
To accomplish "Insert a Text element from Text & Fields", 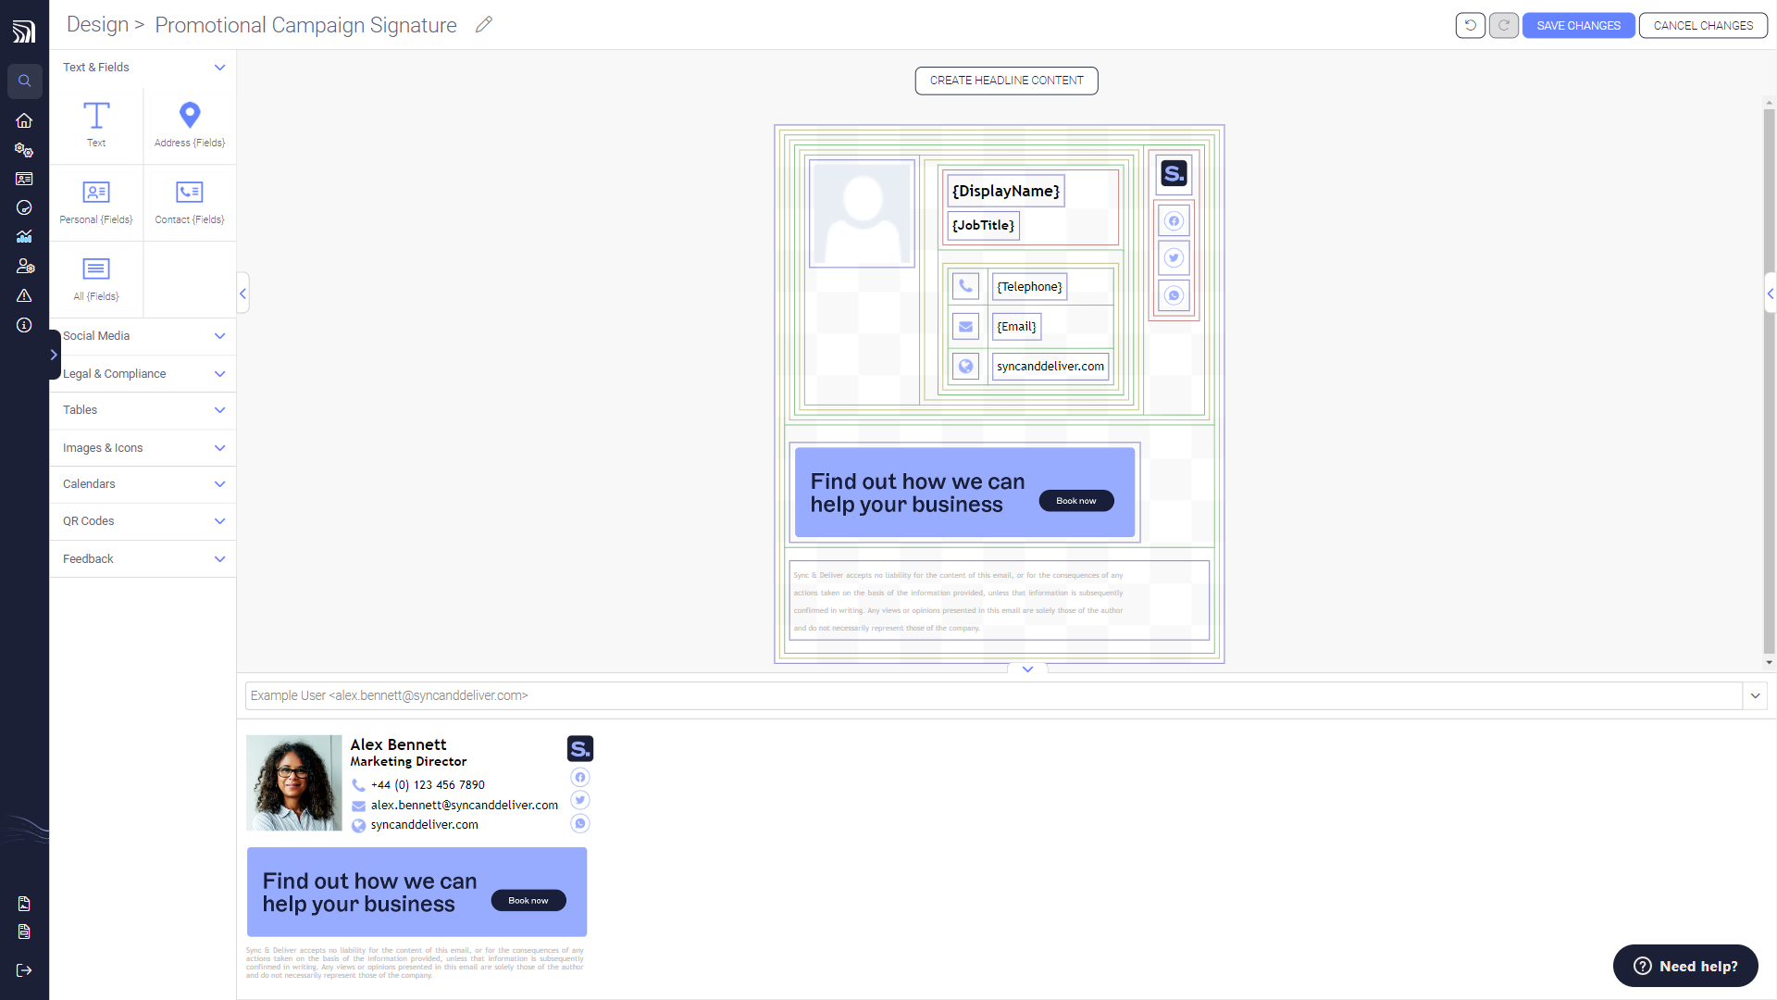I will pos(96,125).
